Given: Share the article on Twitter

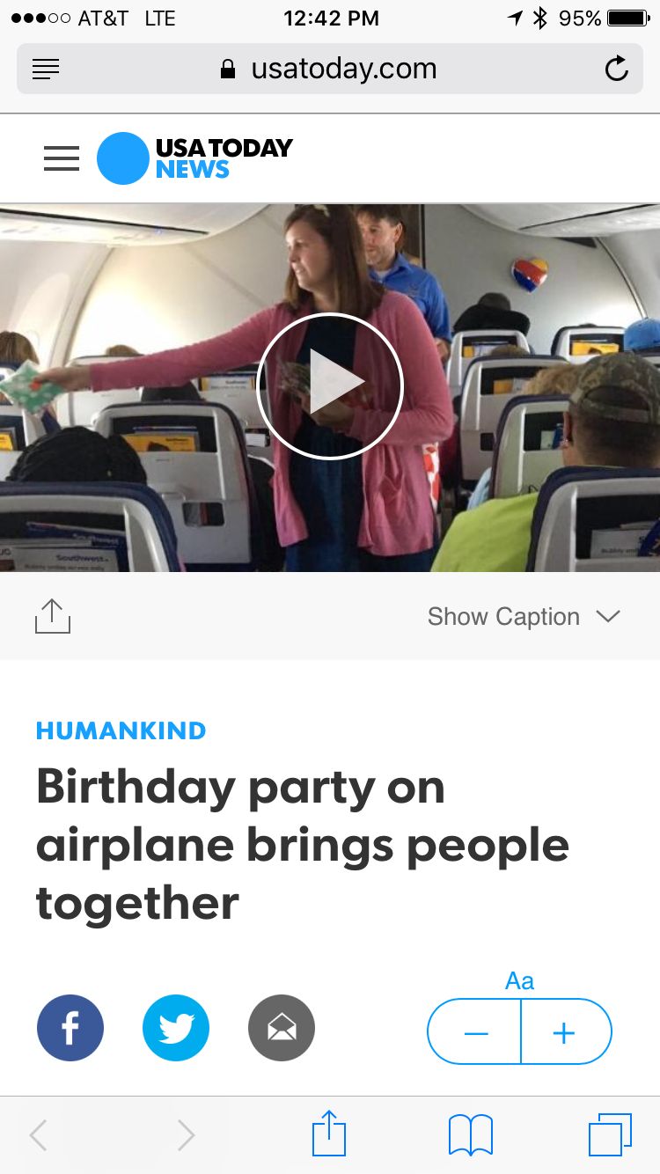Looking at the screenshot, I should (176, 1028).
